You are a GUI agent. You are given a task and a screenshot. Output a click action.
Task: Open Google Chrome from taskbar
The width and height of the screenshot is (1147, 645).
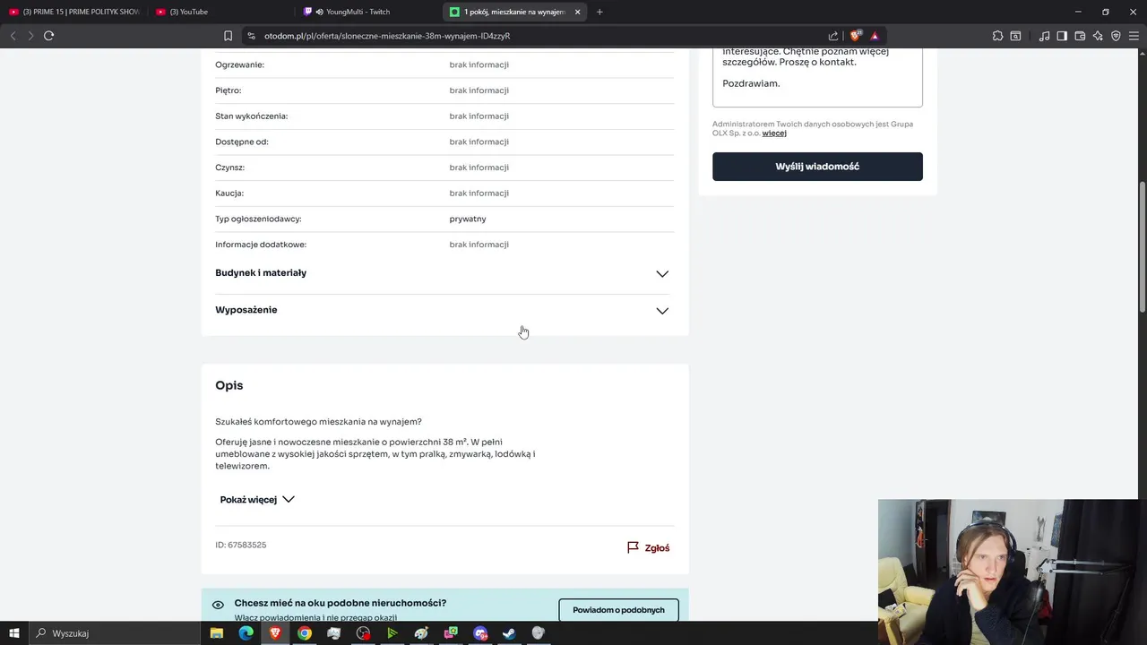coord(305,633)
